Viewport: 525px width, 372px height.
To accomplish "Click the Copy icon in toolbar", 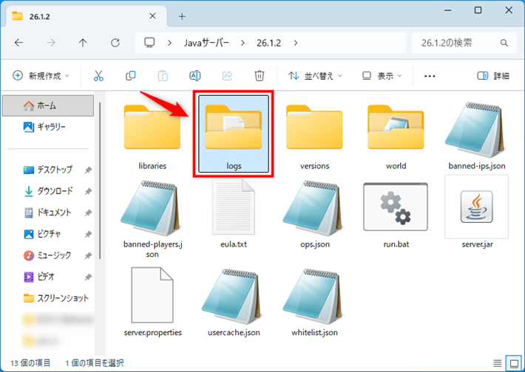I will tap(131, 76).
